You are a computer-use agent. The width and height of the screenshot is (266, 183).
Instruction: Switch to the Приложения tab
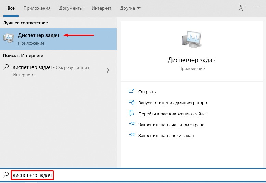(37, 8)
